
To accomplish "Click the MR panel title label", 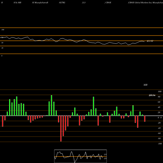I will click(x=145, y=85).
